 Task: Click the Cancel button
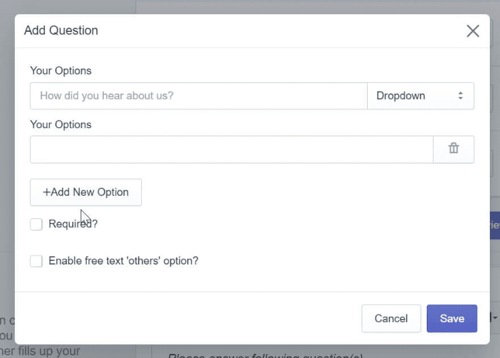pyautogui.click(x=391, y=319)
